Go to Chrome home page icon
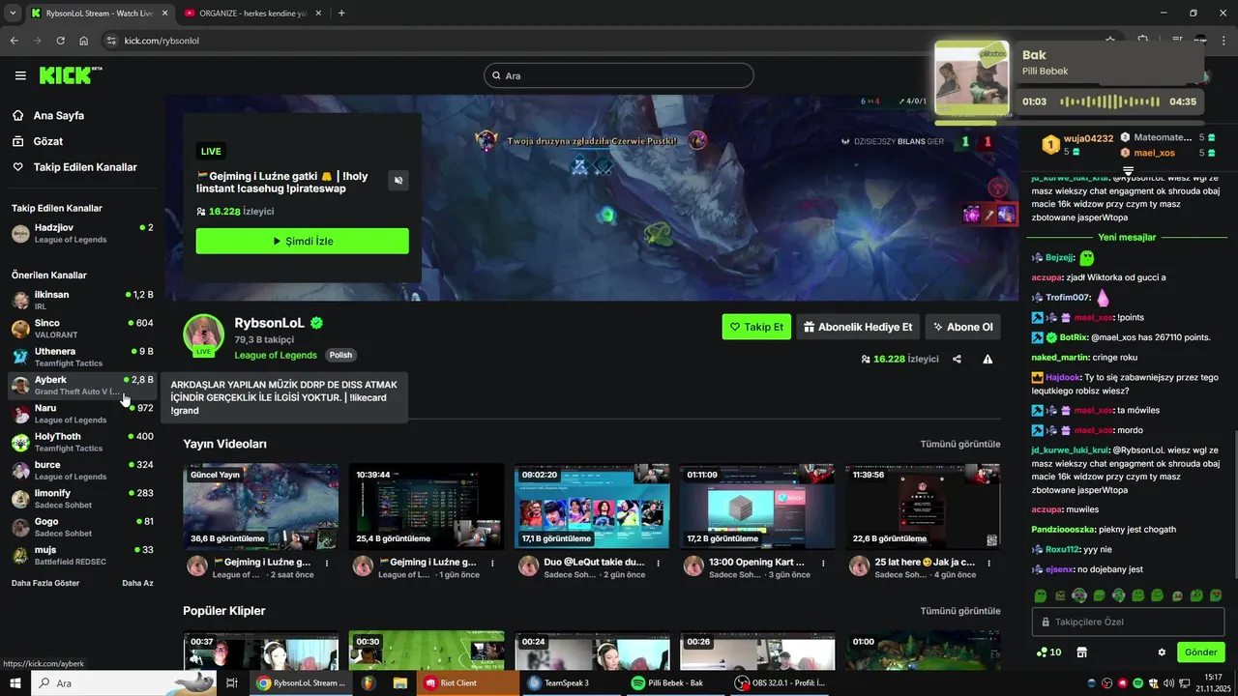The height and width of the screenshot is (696, 1238). tap(84, 41)
